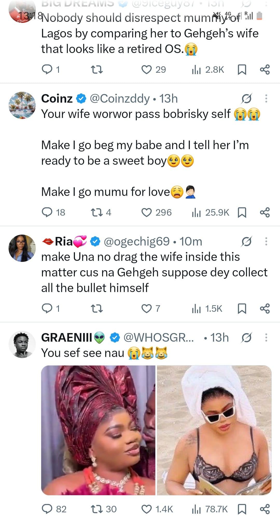
Task: Open the @Coinzddy profile handle
Action: tap(120, 99)
